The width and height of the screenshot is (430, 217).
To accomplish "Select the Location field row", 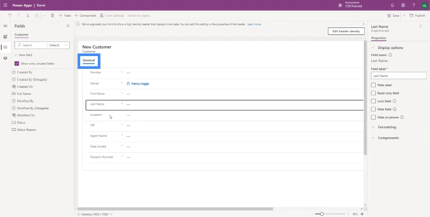I will click(x=225, y=115).
